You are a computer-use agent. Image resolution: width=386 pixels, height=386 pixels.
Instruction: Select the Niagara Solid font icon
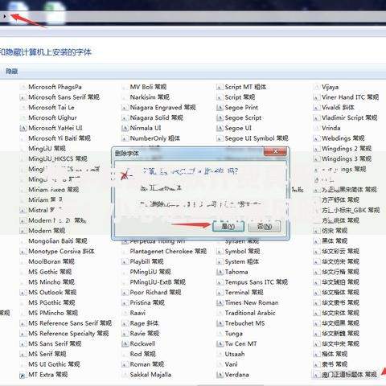point(125,118)
